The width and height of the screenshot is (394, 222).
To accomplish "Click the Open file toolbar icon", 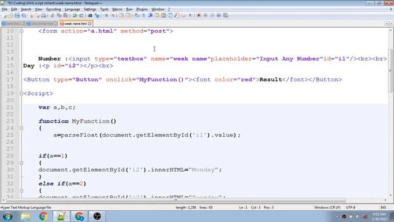I will (x=10, y=15).
